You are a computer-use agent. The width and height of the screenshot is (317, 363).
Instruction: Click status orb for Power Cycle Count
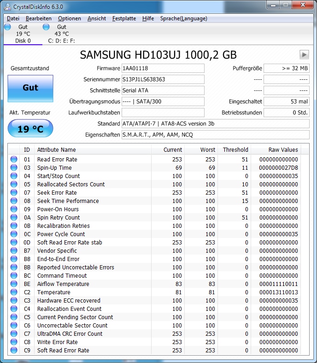tap(14, 234)
